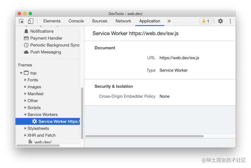Expand the Stylesheets folder arrow
Screen dimensions: 251x168
pyautogui.click(x=25, y=128)
